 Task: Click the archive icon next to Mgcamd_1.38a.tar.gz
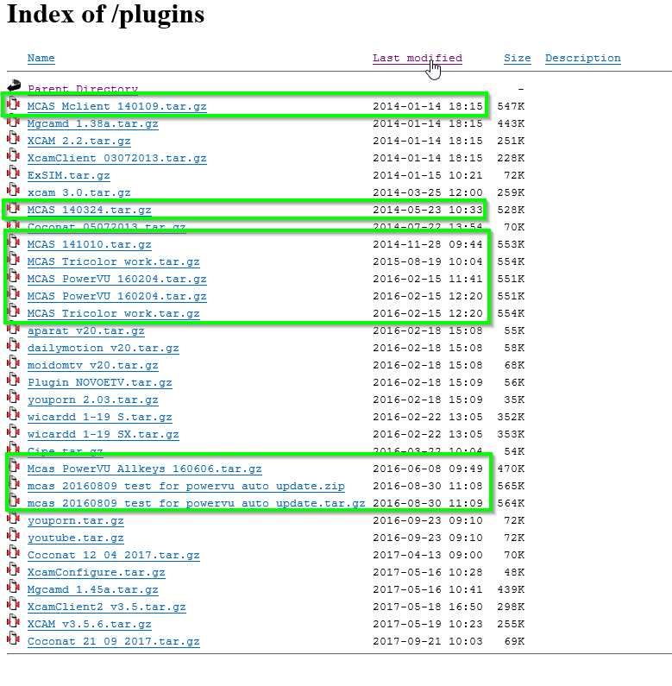[x=14, y=121]
